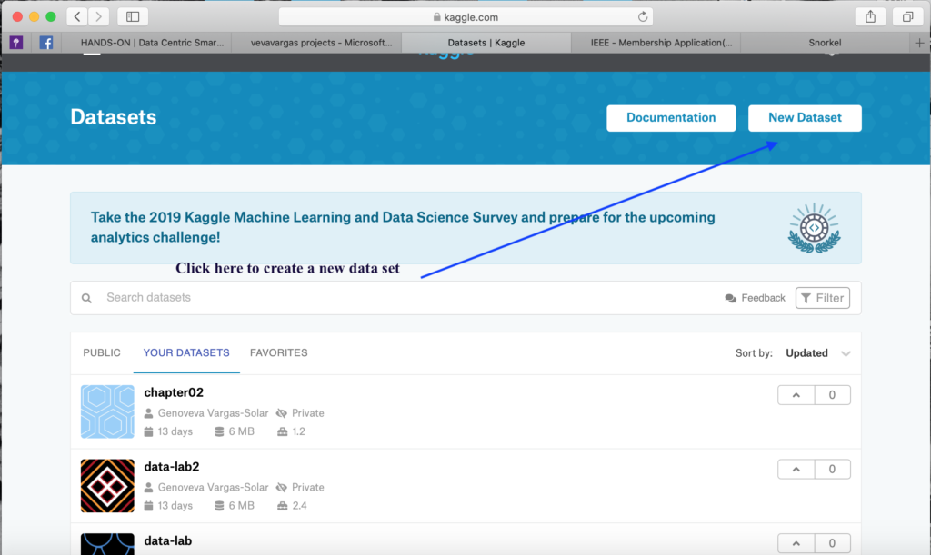Image resolution: width=931 pixels, height=555 pixels.
Task: Upvote the data-lab dataset
Action: [x=796, y=543]
